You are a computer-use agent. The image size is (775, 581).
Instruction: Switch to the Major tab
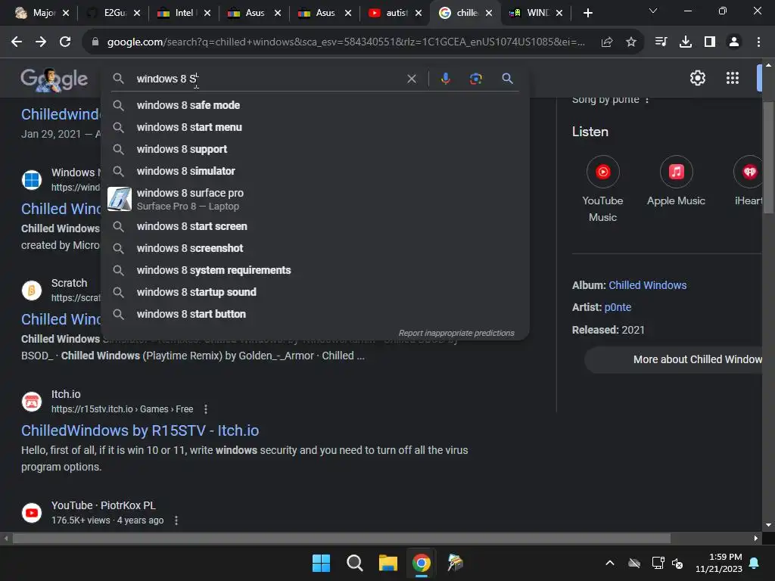coord(41,13)
